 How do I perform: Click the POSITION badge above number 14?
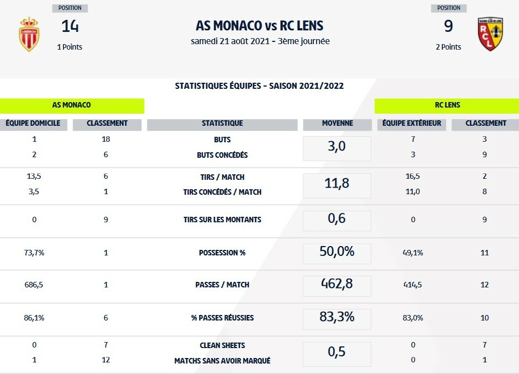(x=70, y=8)
